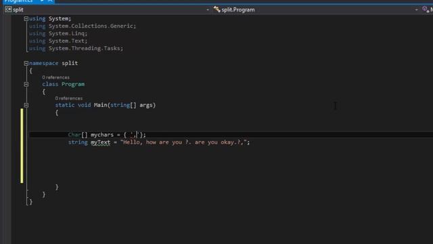Collapse the class Program block
The width and height of the screenshot is (433, 244).
pos(26,84)
